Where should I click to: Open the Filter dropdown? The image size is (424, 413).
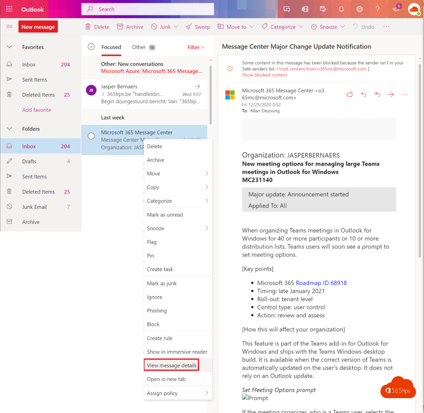(x=196, y=47)
